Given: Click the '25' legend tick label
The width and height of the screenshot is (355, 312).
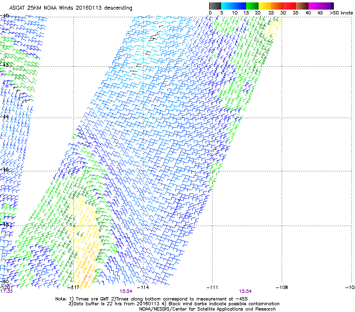Looking at the screenshot, I should (x=271, y=13).
